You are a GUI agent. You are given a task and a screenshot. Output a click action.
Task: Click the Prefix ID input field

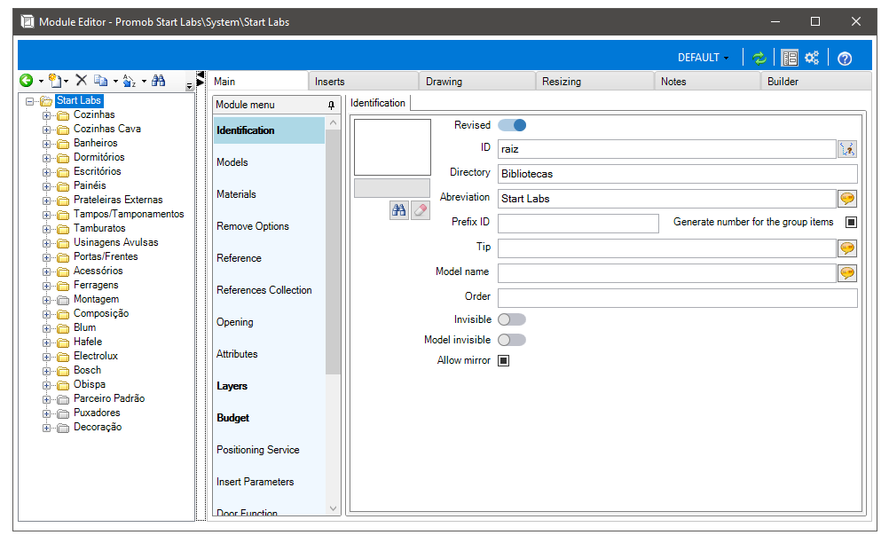click(578, 223)
